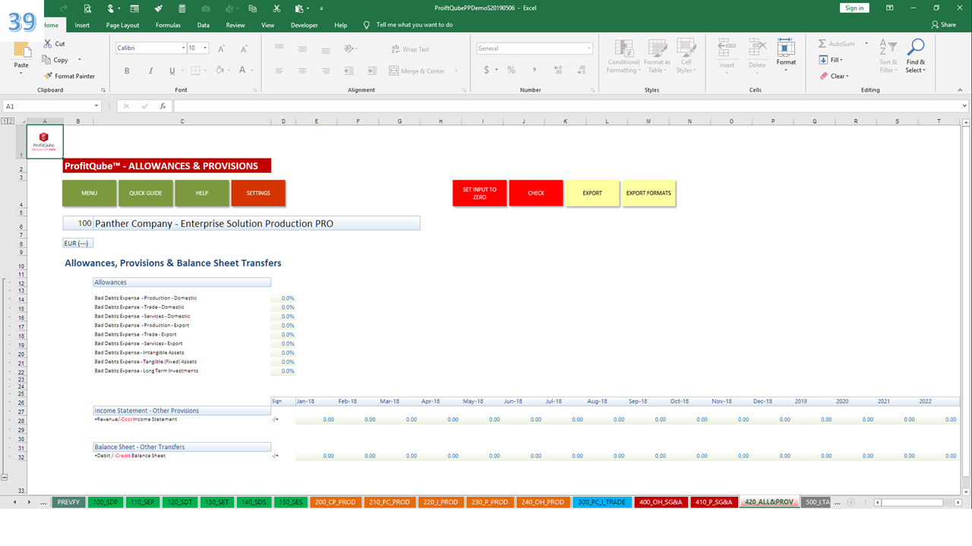Click the new sheet plus icon
Viewport: 972px width, 546px height.
[850, 502]
